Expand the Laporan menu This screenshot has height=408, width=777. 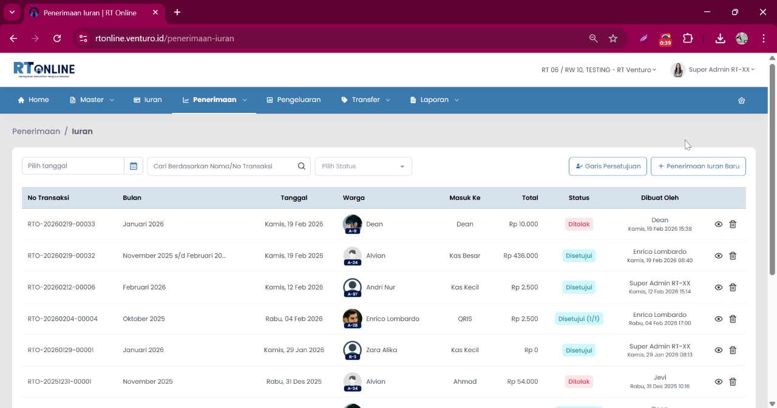[x=434, y=100]
